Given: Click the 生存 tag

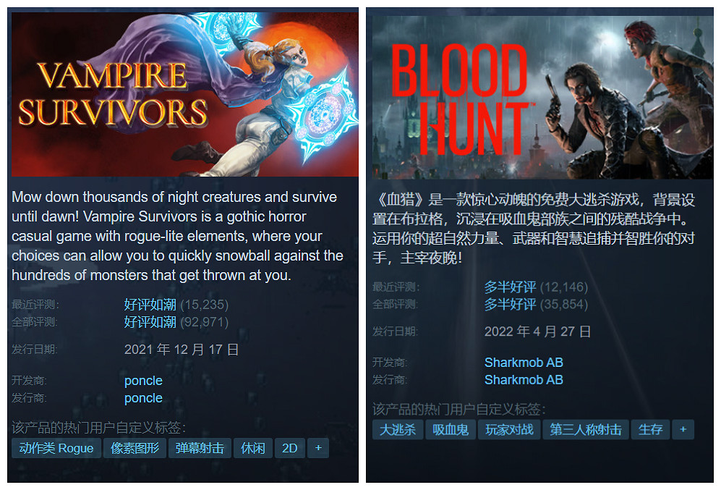Looking at the screenshot, I should coord(650,430).
